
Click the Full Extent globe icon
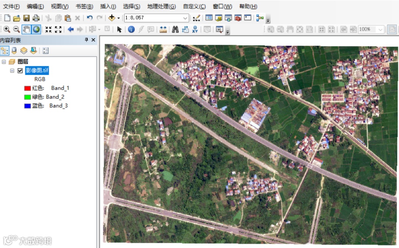click(36, 30)
